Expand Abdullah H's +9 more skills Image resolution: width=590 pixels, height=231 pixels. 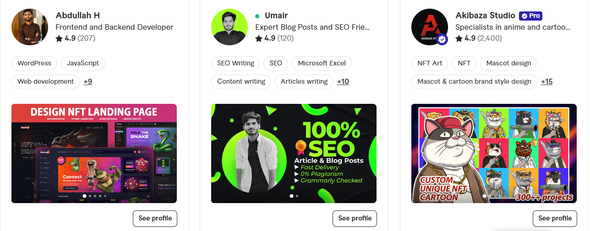pyautogui.click(x=88, y=81)
